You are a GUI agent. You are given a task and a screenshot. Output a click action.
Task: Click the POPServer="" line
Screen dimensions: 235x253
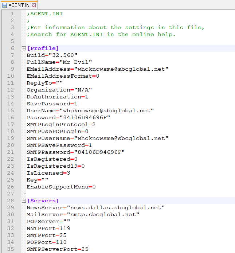tap(48, 221)
